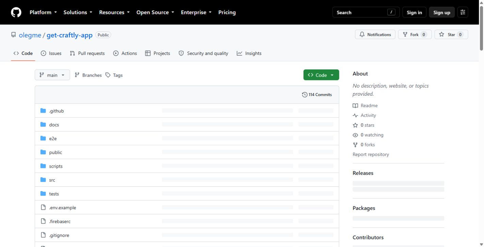Click Report repository link
This screenshot has width=484, height=247.
point(371,154)
